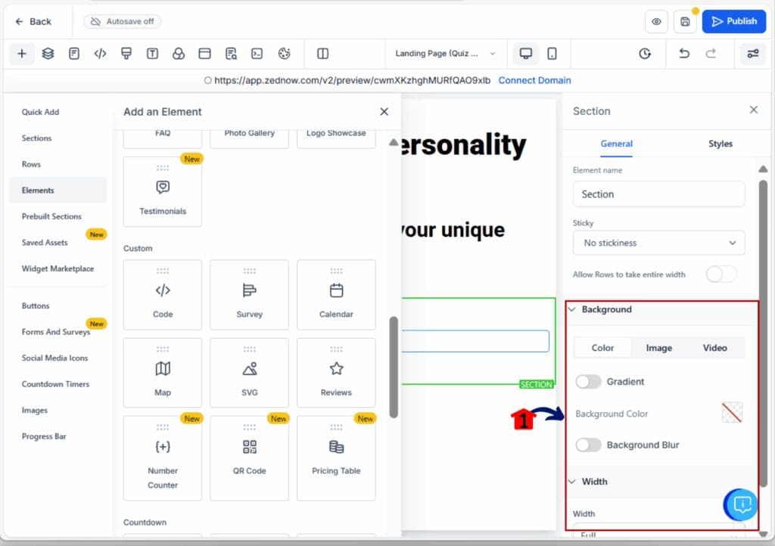Switch to the Styles tab

point(720,144)
